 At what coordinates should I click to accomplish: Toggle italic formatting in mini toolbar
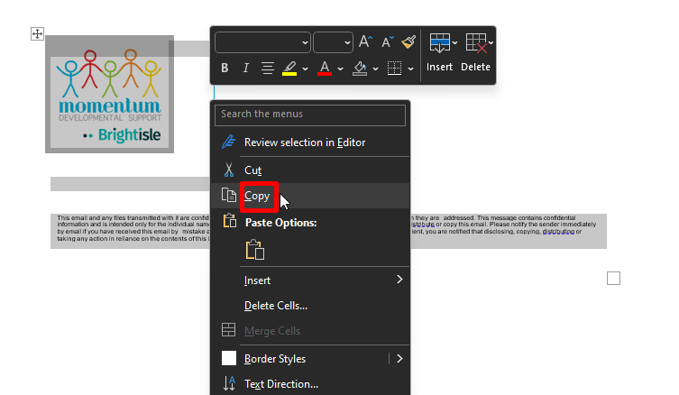245,68
